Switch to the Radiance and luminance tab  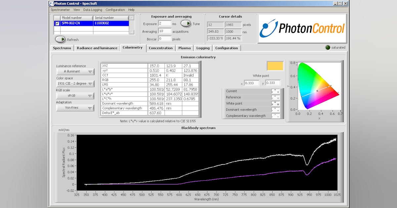[97, 48]
